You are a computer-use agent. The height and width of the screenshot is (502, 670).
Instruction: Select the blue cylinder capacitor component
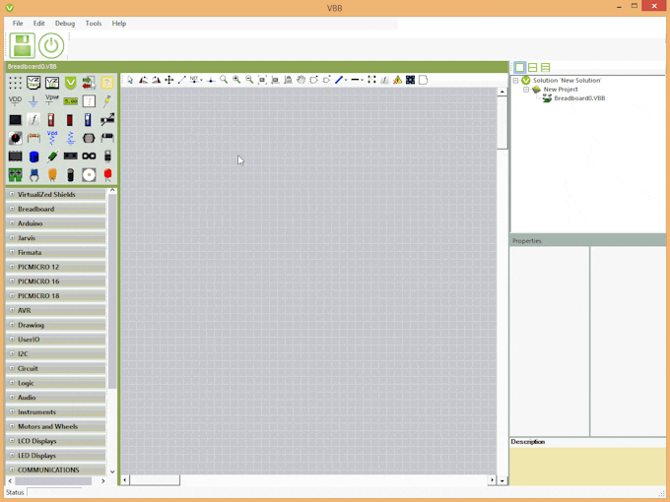[x=33, y=157]
